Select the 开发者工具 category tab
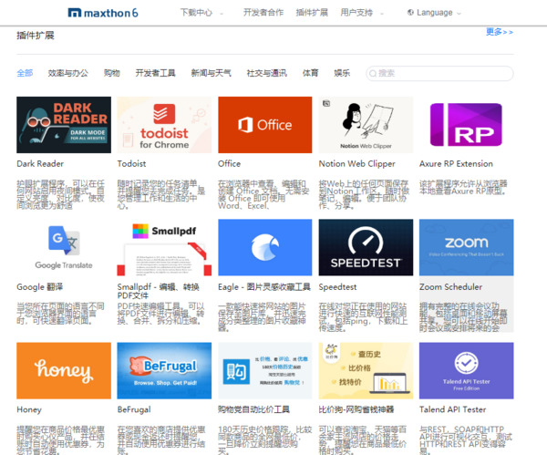The width and height of the screenshot is (547, 455). coord(155,73)
